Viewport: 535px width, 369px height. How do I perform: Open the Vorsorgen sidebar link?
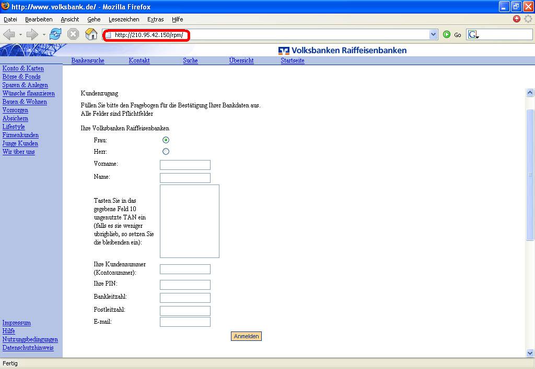pos(15,110)
